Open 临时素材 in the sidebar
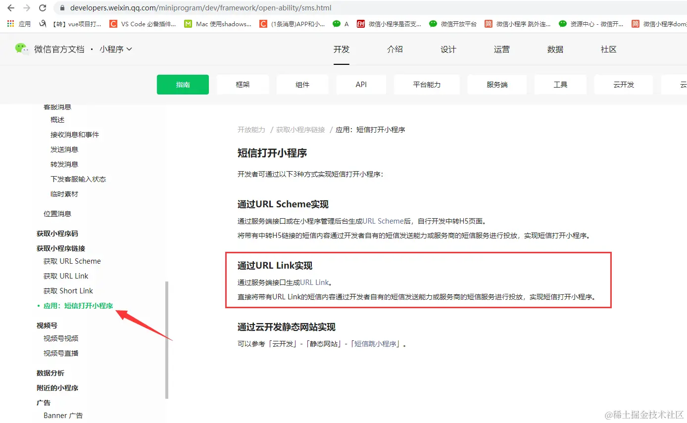The width and height of the screenshot is (687, 423). coord(64,194)
